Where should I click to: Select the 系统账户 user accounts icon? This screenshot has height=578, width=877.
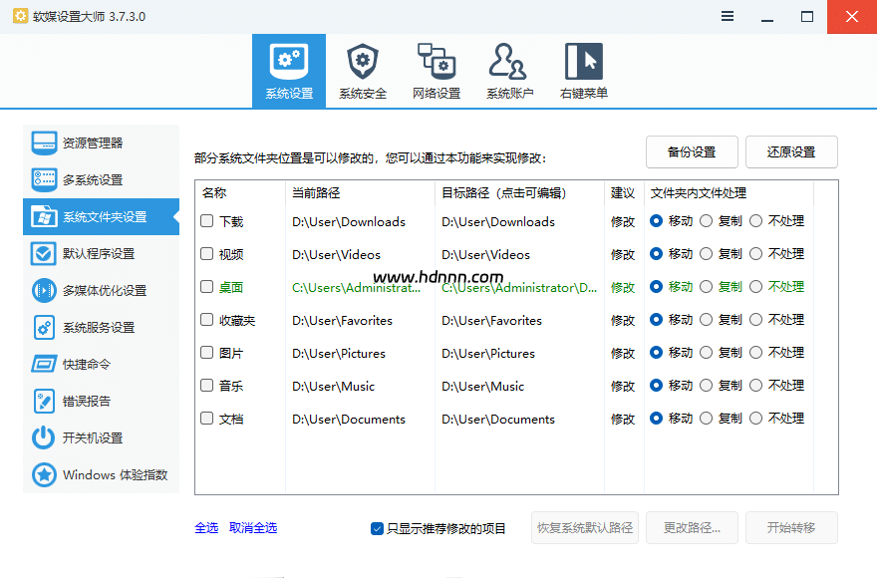(509, 62)
